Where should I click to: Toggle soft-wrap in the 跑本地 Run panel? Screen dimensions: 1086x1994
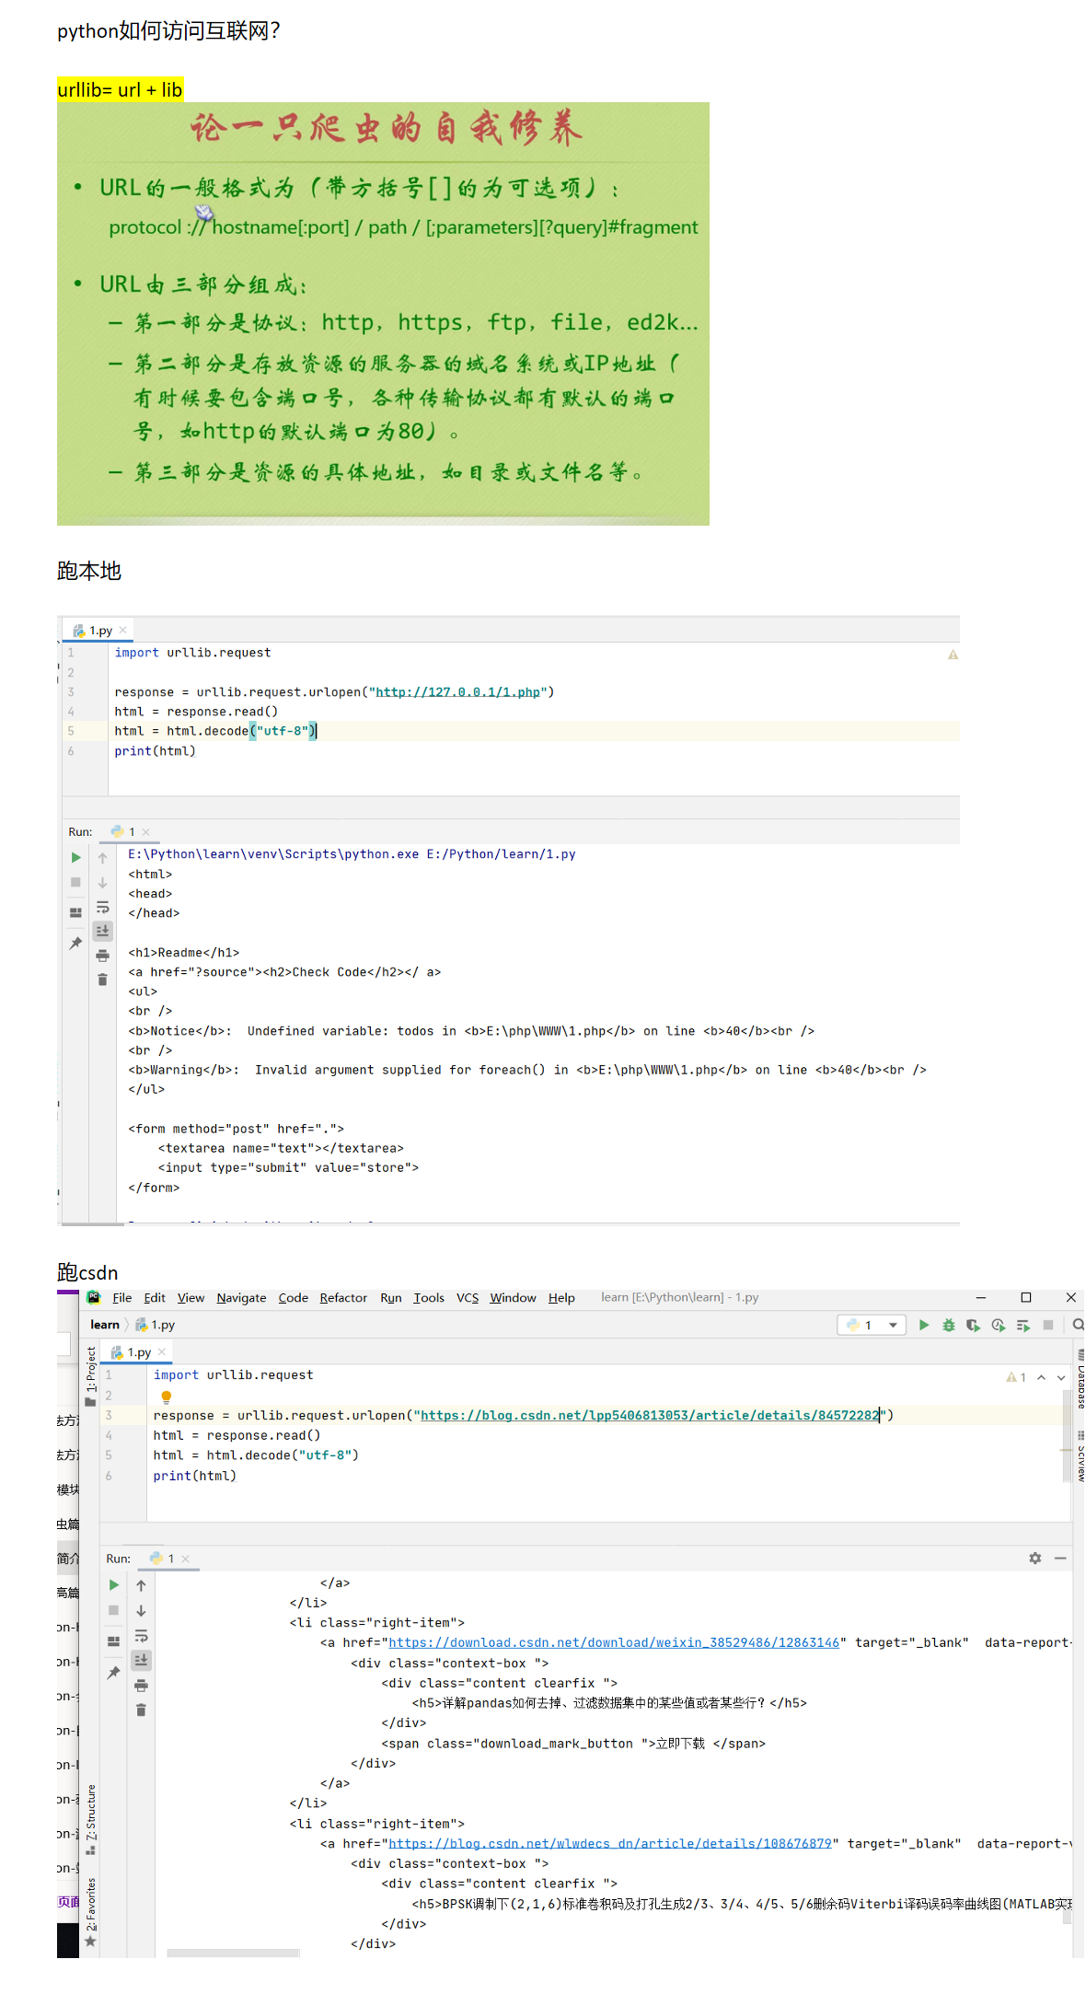pyautogui.click(x=102, y=907)
